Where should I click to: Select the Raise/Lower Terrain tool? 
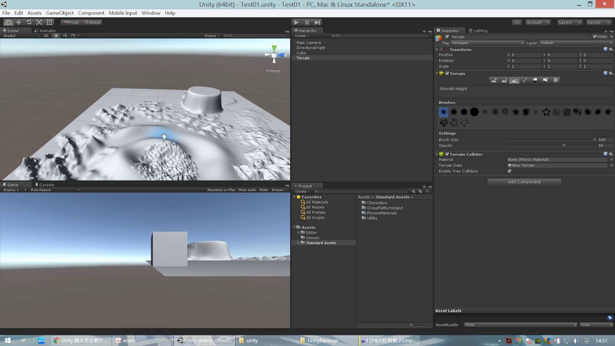tap(493, 80)
